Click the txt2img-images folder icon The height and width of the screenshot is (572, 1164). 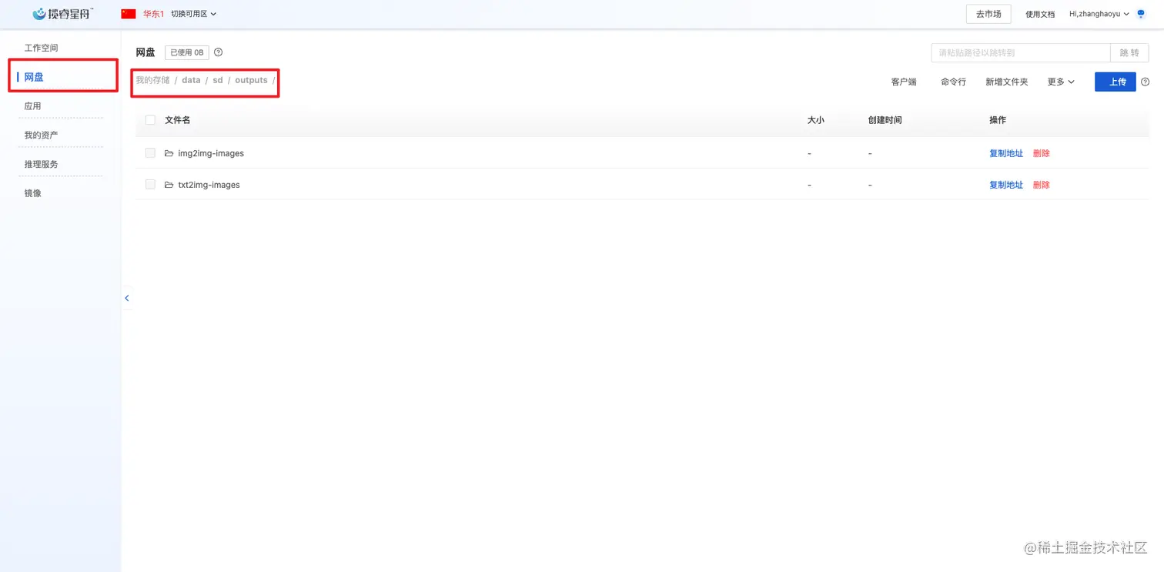pyautogui.click(x=169, y=185)
